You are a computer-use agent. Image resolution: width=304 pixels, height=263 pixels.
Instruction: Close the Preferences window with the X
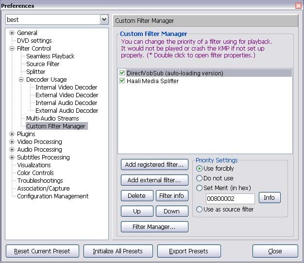(298, 6)
